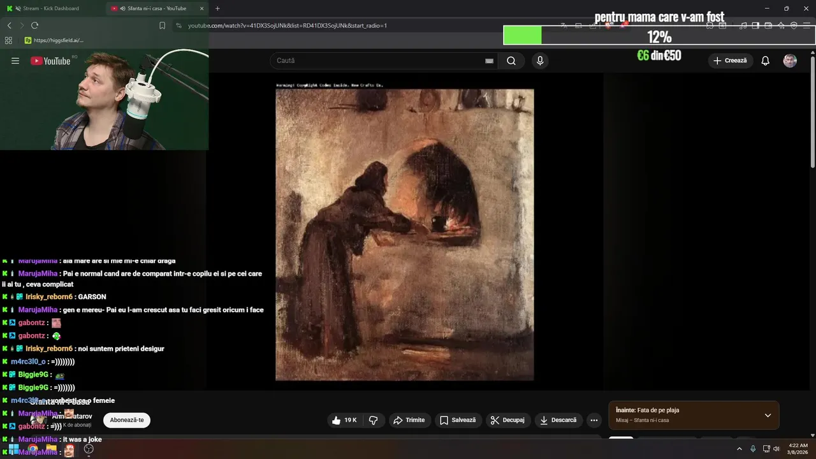Toggle the browser sidebar panel icon

tap(755, 25)
